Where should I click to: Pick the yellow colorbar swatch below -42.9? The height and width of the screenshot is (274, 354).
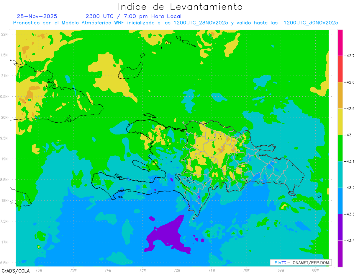tap(340, 121)
